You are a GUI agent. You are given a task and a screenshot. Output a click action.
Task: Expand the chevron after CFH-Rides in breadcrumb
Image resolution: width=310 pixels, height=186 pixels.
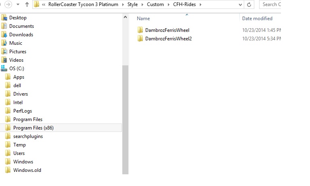pyautogui.click(x=200, y=4)
